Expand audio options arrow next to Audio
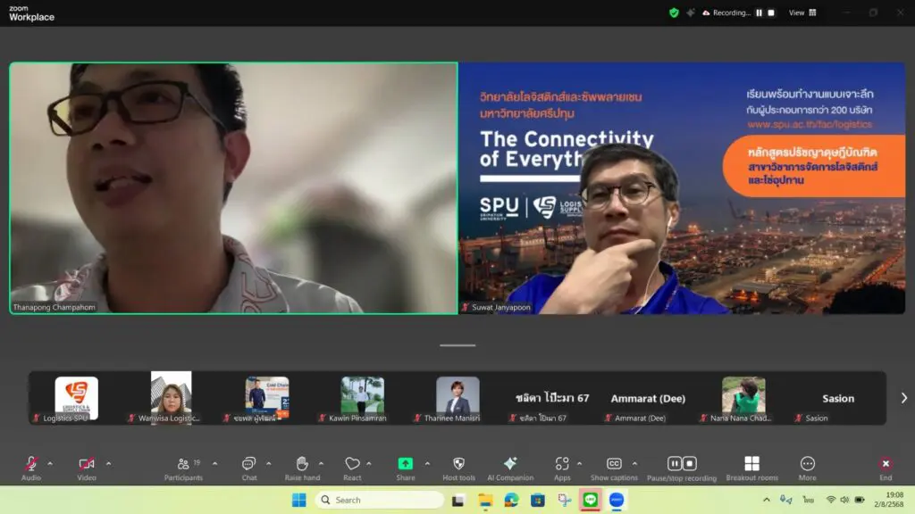Viewport: 915px width, 514px height. pyautogui.click(x=50, y=463)
